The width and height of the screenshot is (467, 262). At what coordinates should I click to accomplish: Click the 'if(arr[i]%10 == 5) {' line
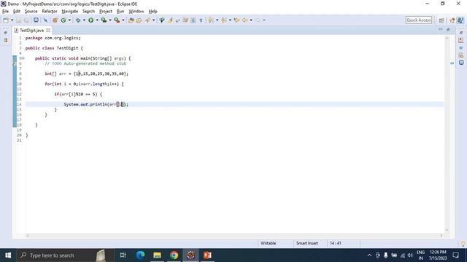[78, 94]
